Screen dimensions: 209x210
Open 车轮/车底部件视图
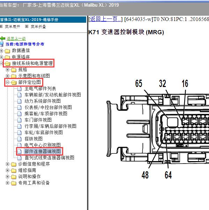pos(44,132)
